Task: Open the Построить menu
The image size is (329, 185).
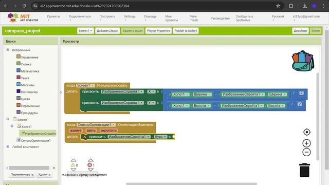Action: point(107,18)
